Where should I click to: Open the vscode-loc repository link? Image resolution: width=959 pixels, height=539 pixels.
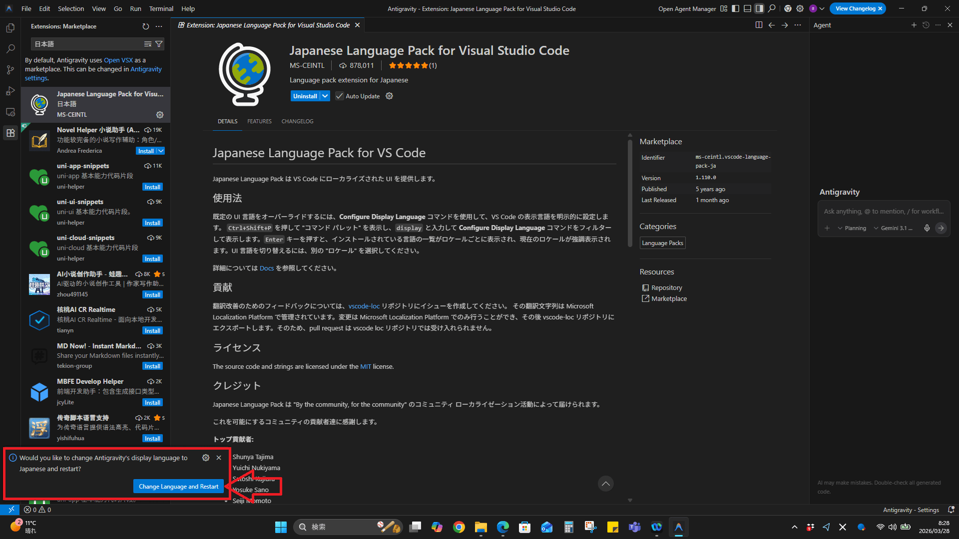point(364,306)
